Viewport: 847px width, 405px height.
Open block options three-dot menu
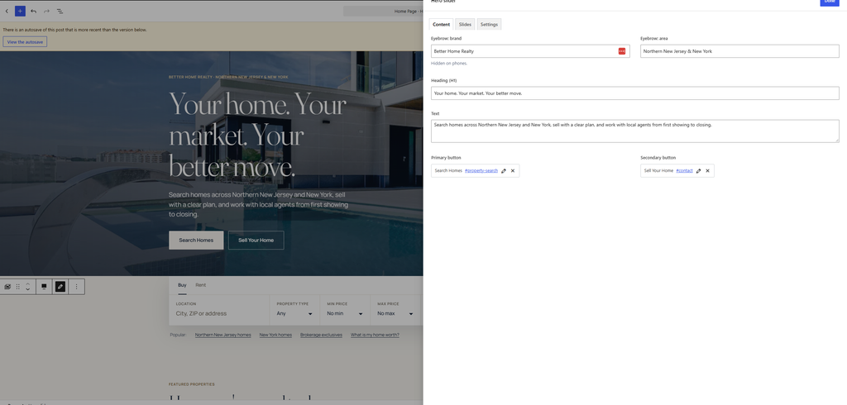(76, 287)
